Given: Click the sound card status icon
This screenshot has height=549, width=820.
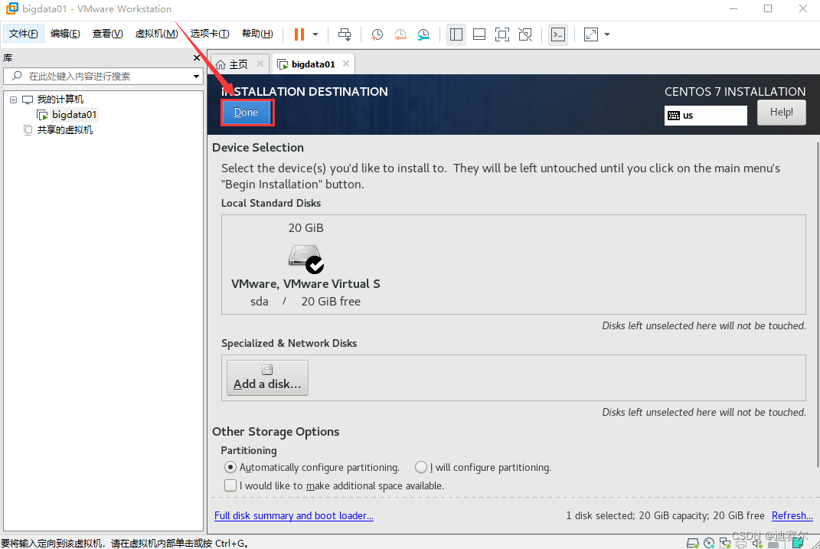Looking at the screenshot, I should [x=756, y=543].
